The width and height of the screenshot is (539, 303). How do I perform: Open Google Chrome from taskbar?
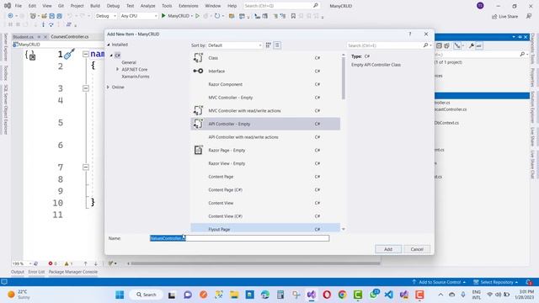tap(342, 295)
